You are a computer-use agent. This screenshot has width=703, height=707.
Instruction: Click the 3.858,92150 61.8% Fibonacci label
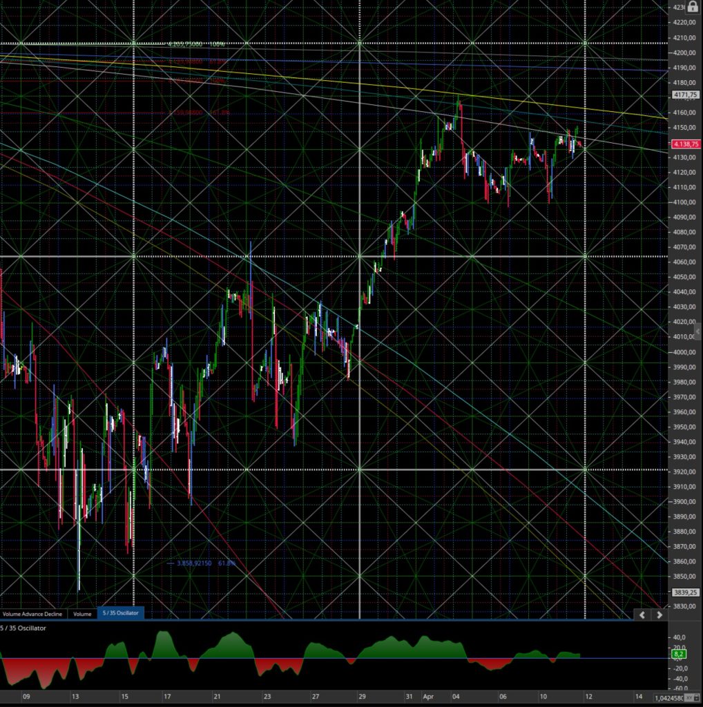click(x=206, y=563)
